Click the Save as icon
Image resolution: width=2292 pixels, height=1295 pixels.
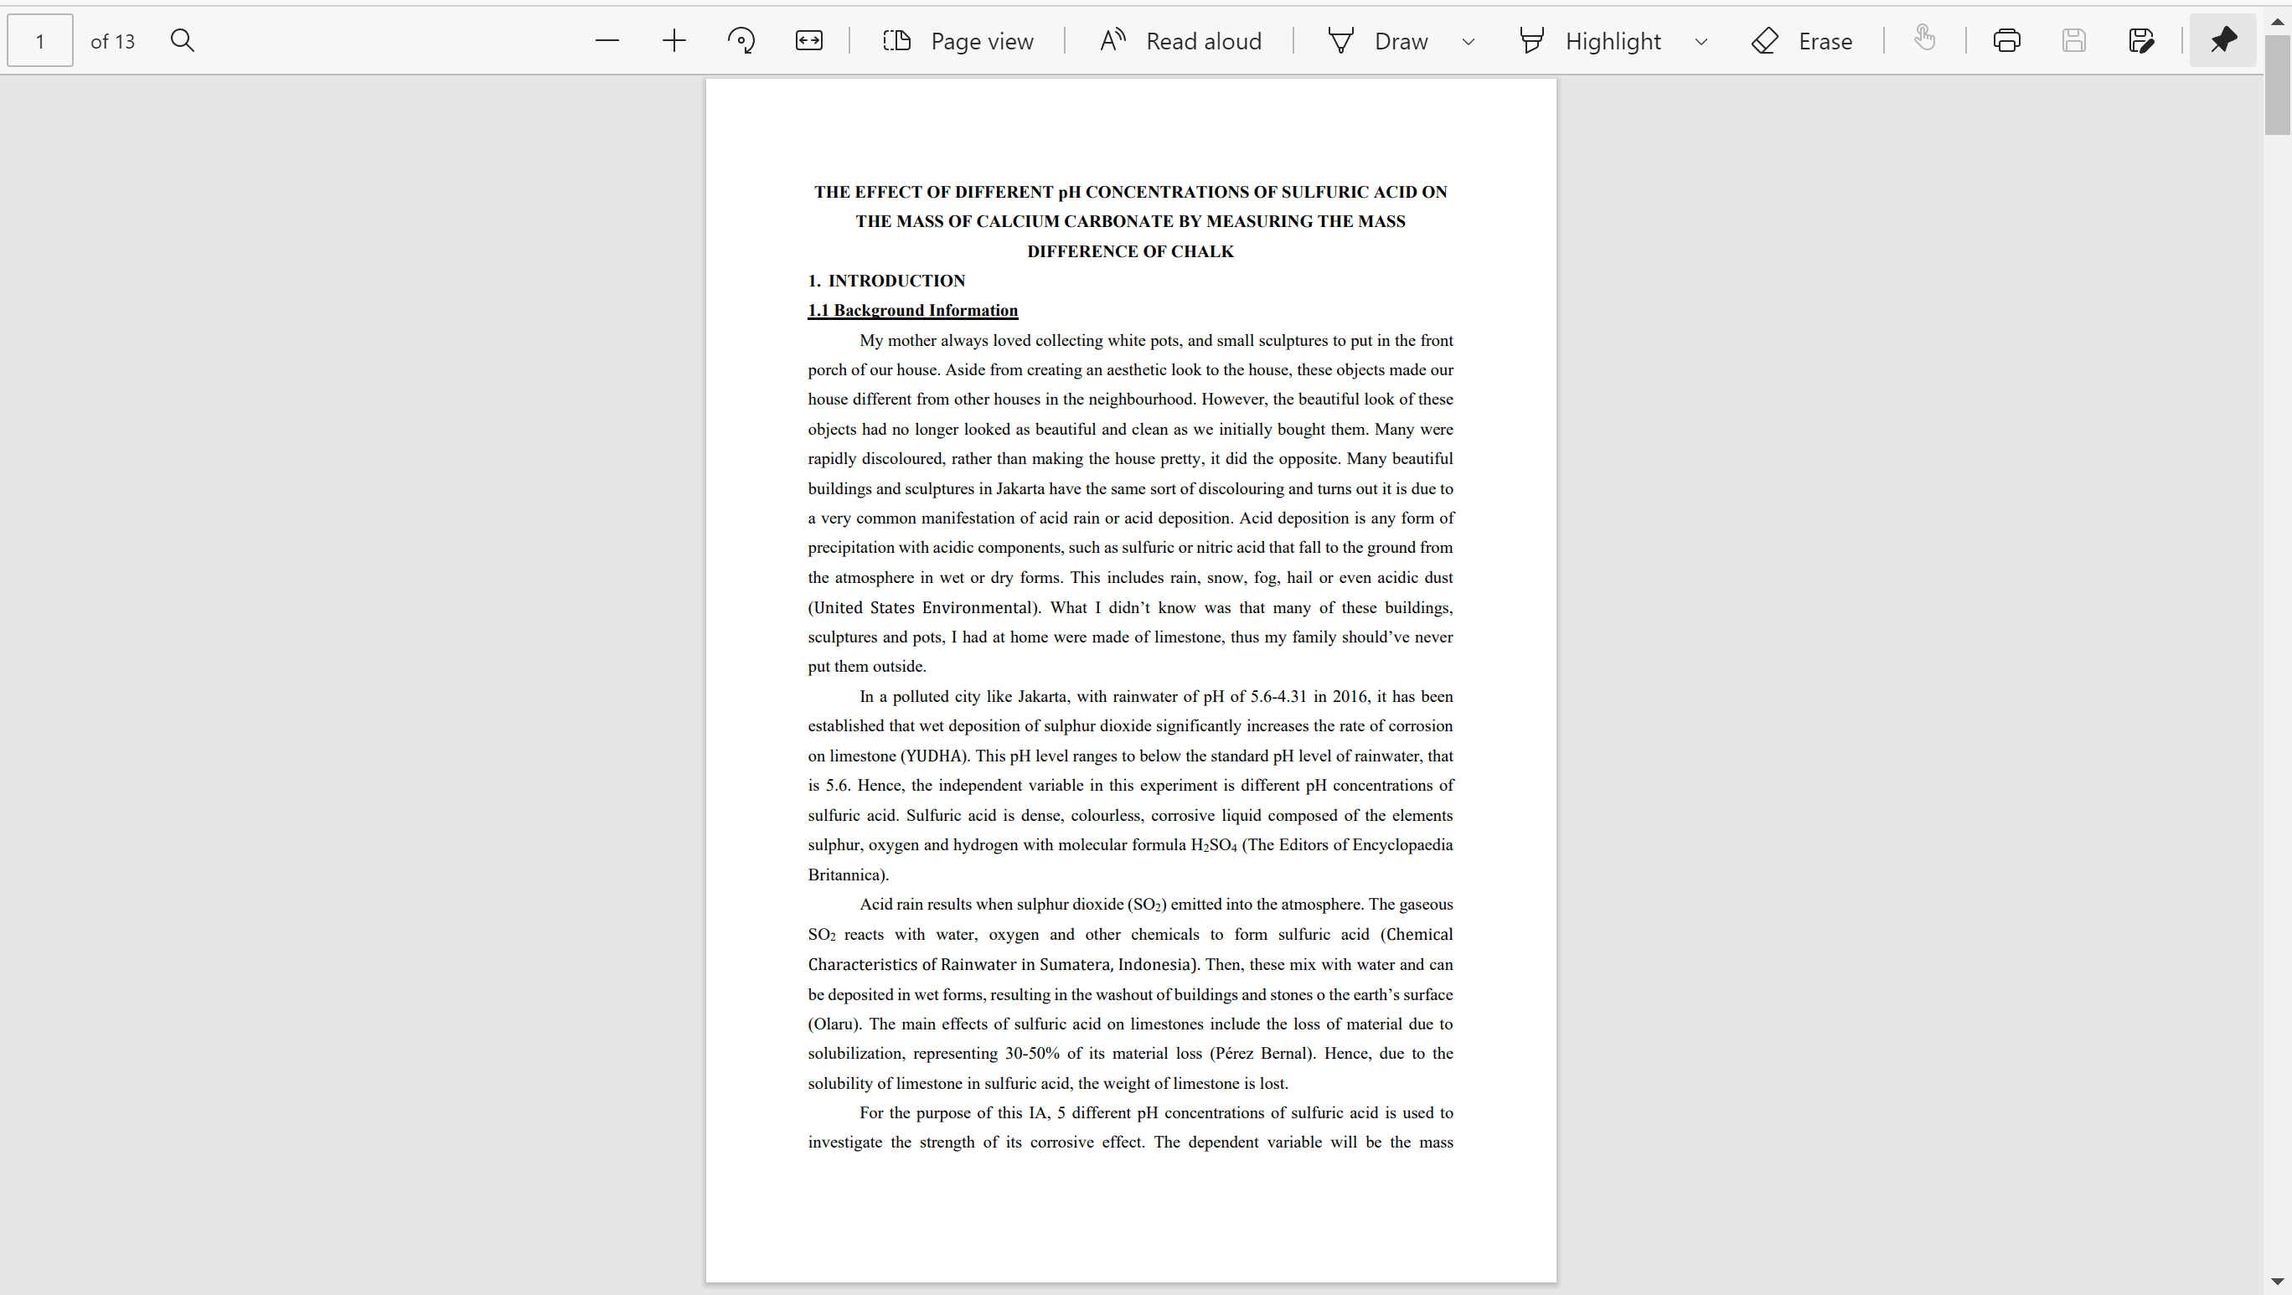tap(2140, 41)
